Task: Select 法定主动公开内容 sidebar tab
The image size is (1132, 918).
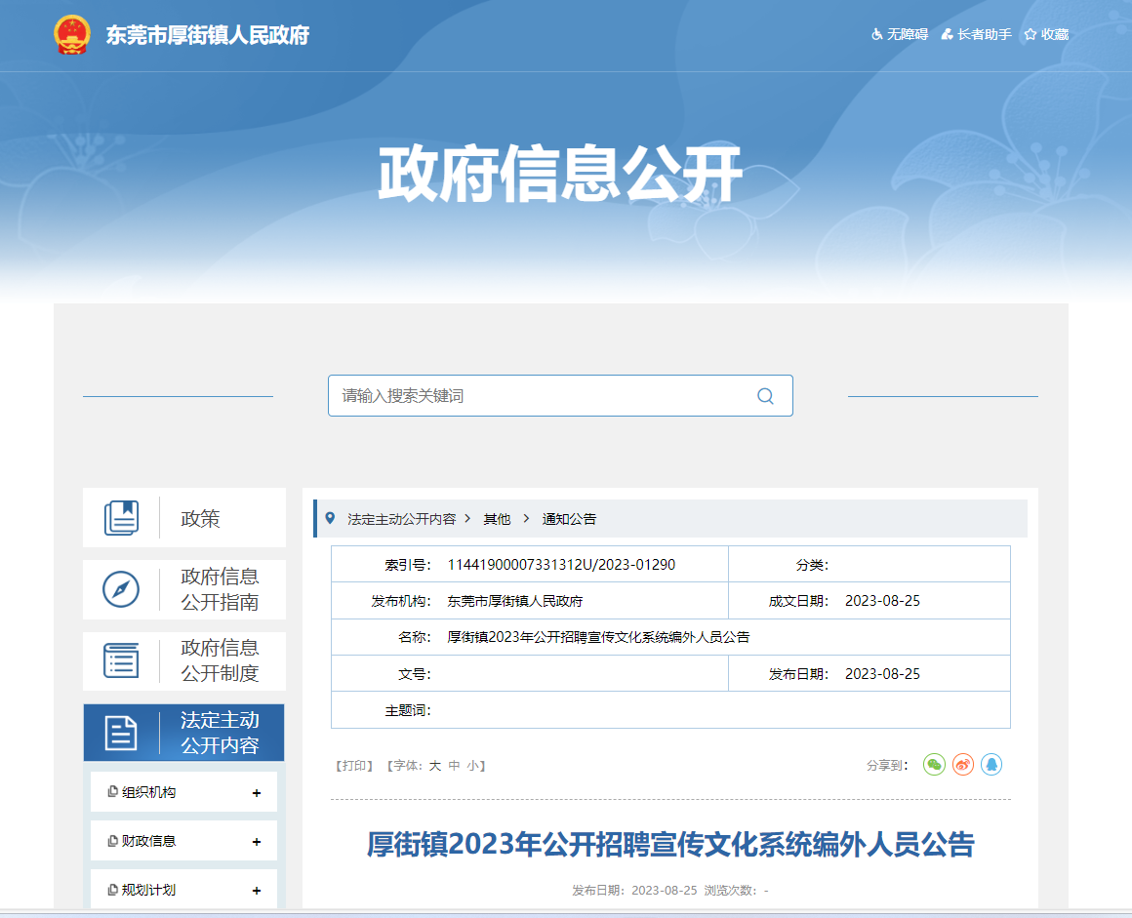Action: click(x=183, y=733)
